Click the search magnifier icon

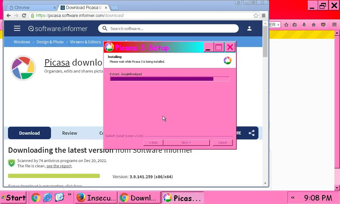(x=105, y=28)
